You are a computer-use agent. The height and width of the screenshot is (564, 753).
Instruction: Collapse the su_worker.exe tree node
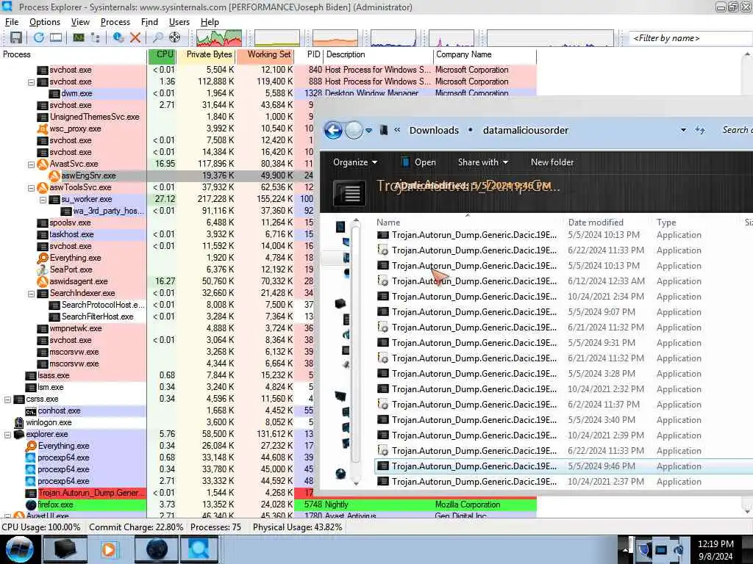(x=43, y=200)
